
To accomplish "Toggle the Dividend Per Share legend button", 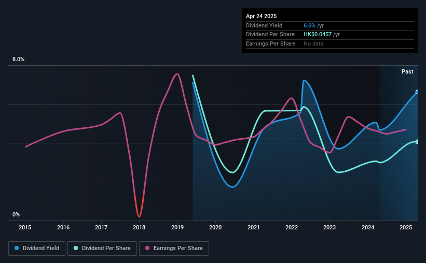I will [x=102, y=249].
